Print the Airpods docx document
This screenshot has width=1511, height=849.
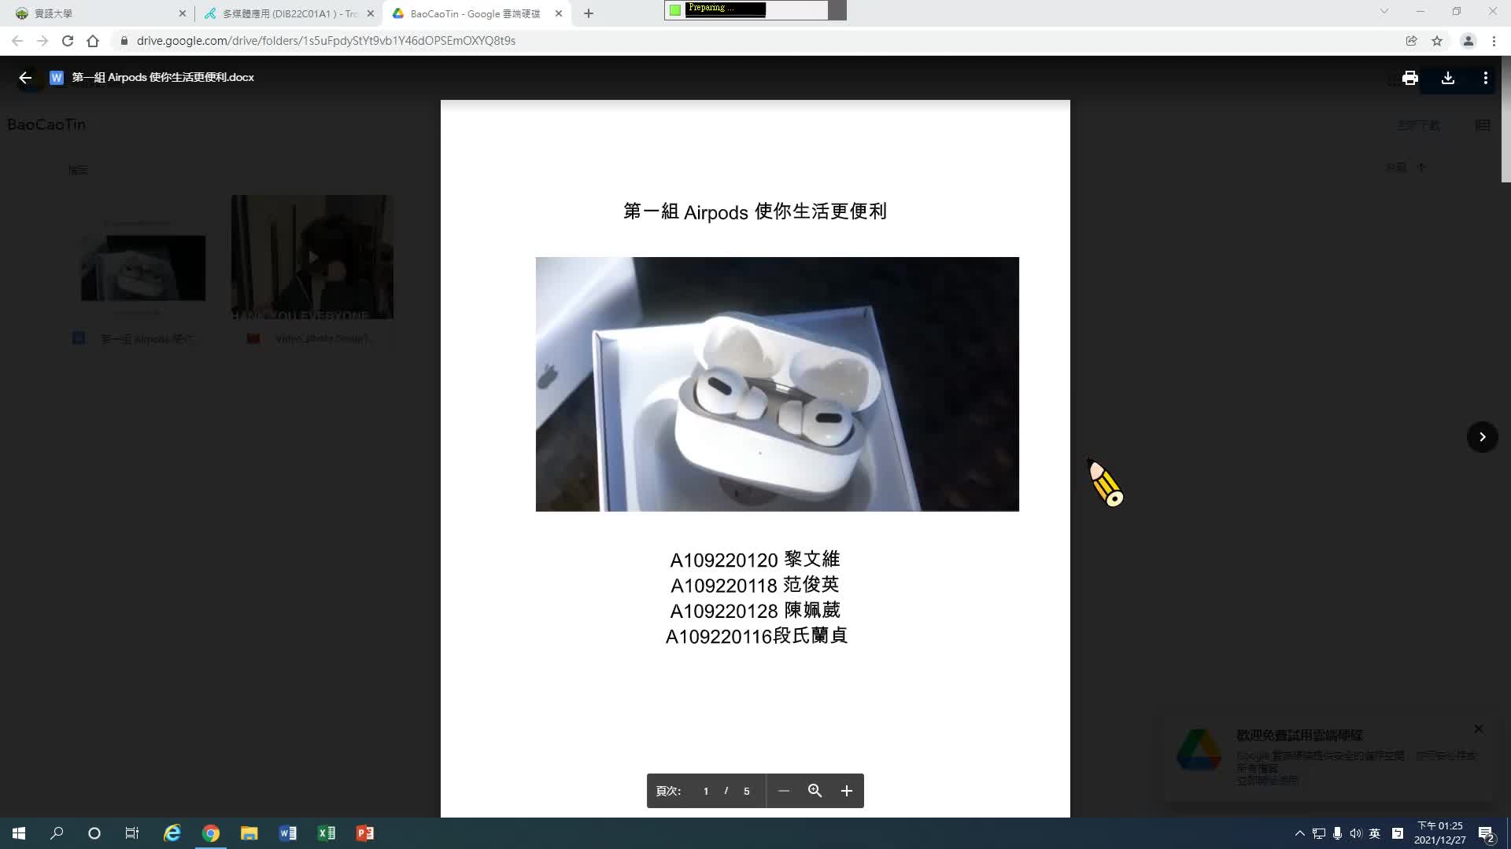[1409, 78]
